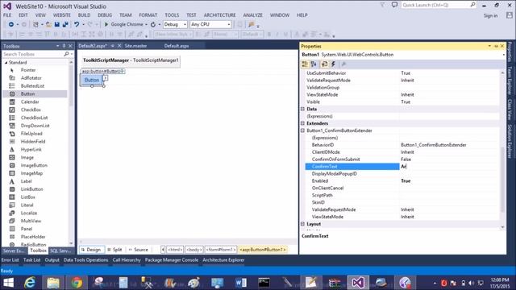Screen dimensions: 516x290
Task: Open the command prompt taskbar icon
Action: 264,283
